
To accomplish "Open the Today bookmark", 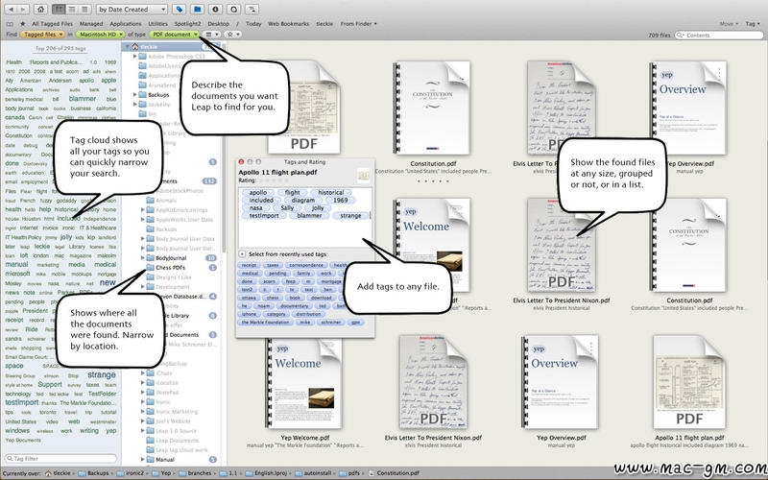I will [x=253, y=23].
